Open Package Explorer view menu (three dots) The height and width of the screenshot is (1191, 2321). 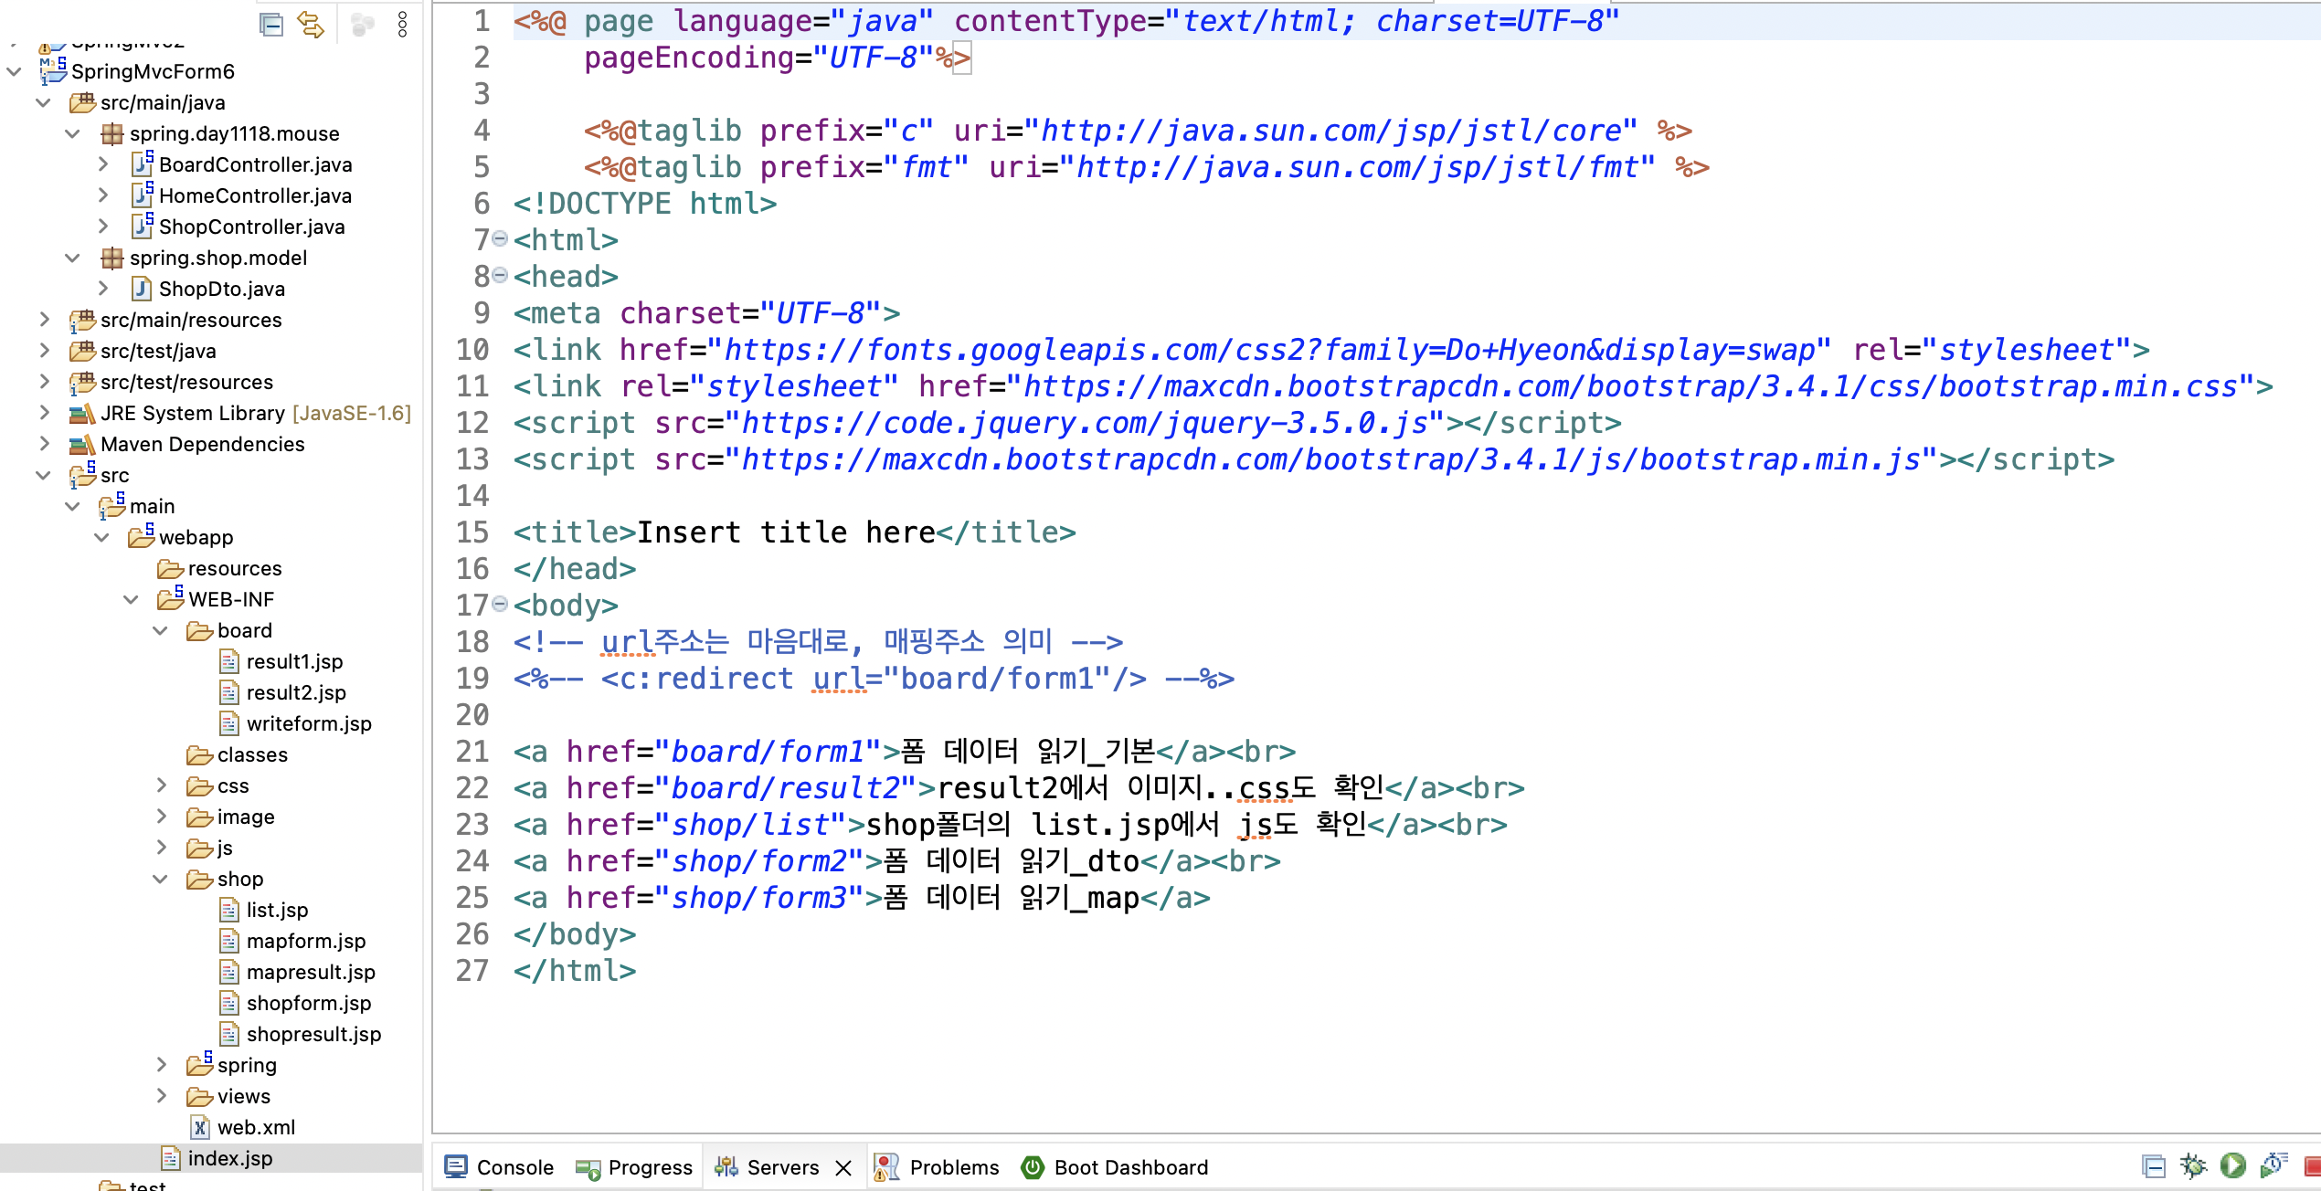[402, 25]
